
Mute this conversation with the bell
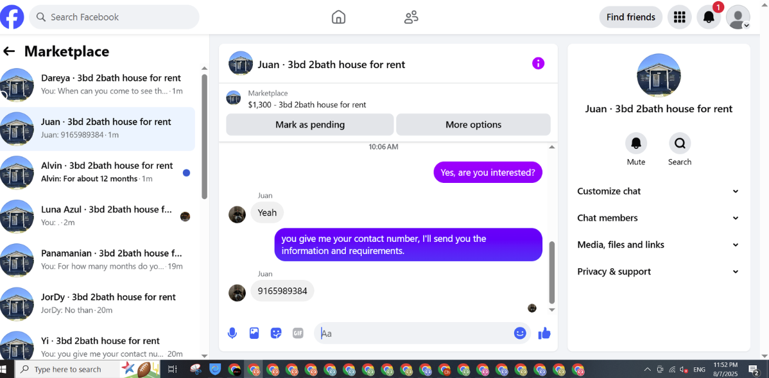click(636, 143)
